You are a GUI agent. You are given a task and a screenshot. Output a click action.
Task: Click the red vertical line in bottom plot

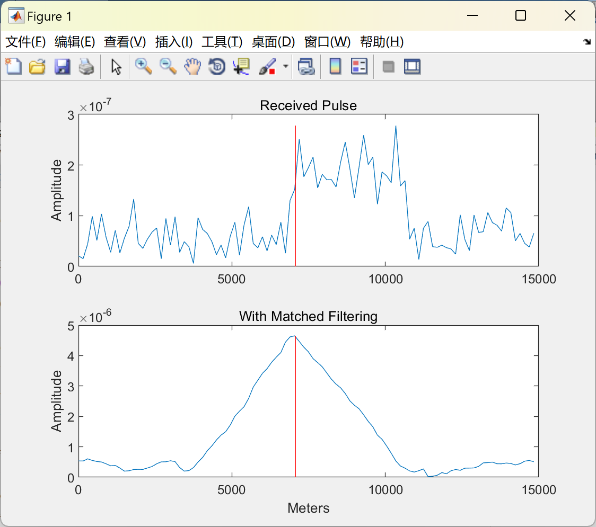coord(295,406)
